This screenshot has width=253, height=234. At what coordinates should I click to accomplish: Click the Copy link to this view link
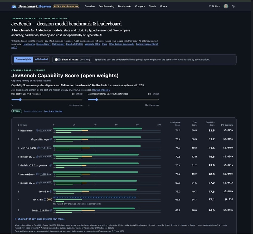pyautogui.click(x=53, y=111)
